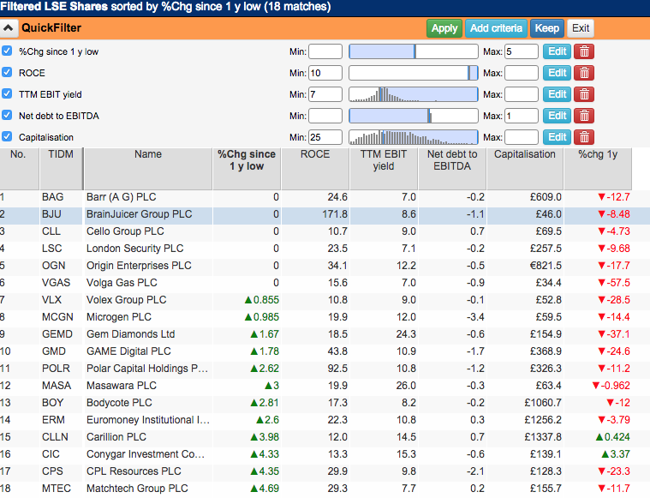
Task: Select Volex Group PLC row
Action: pos(325,300)
